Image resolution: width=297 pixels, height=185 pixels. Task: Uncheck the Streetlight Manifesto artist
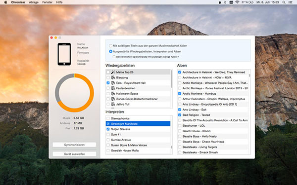108,124
